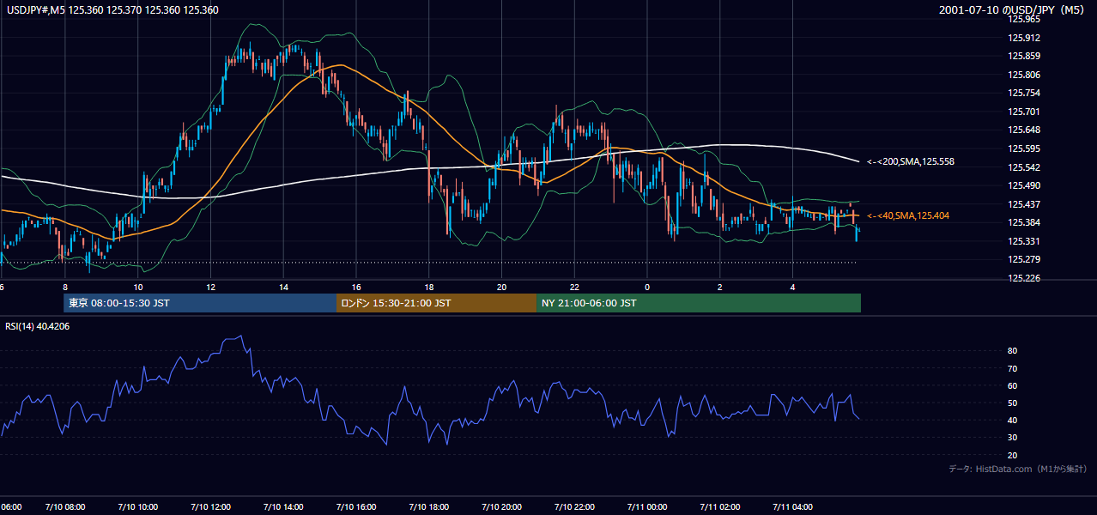Image resolution: width=1097 pixels, height=515 pixels.
Task: Click the 125.279 price axis label
Action: pos(1026,260)
